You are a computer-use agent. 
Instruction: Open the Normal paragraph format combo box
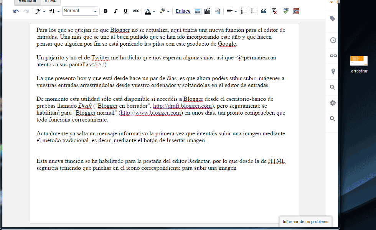tap(80, 11)
